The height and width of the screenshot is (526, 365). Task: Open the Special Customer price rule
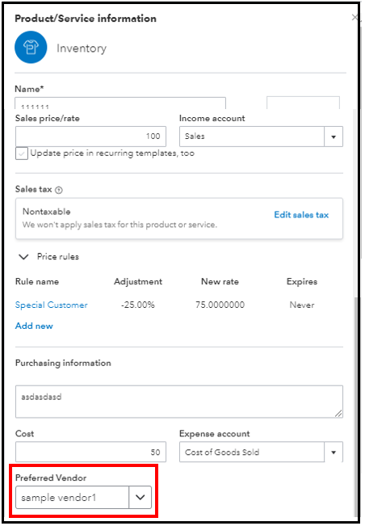(52, 305)
